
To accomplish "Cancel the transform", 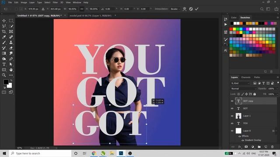I will click(191, 9).
